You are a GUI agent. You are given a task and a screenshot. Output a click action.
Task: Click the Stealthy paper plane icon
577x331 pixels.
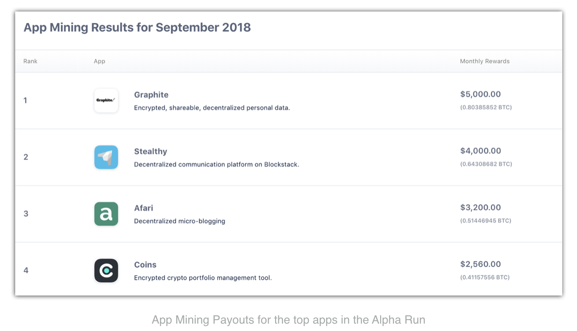[106, 157]
